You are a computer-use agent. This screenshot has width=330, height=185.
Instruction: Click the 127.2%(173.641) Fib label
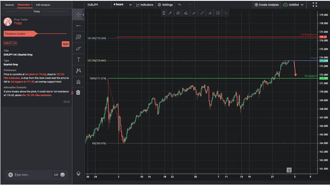point(97,61)
